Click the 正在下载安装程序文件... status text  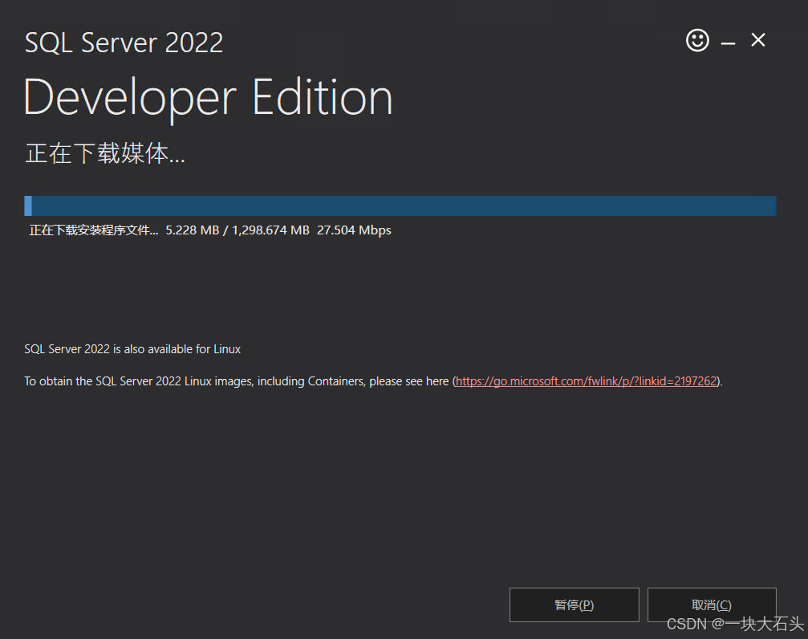pos(93,230)
